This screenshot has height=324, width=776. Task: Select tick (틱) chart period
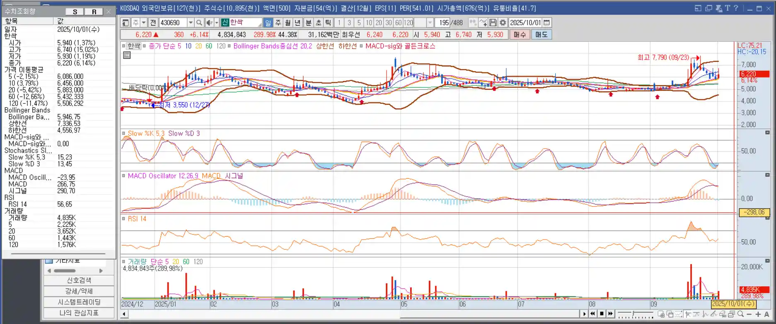tap(328, 23)
